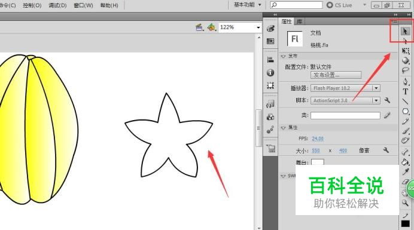
Task: Select the Bone tool
Action: 405,152
